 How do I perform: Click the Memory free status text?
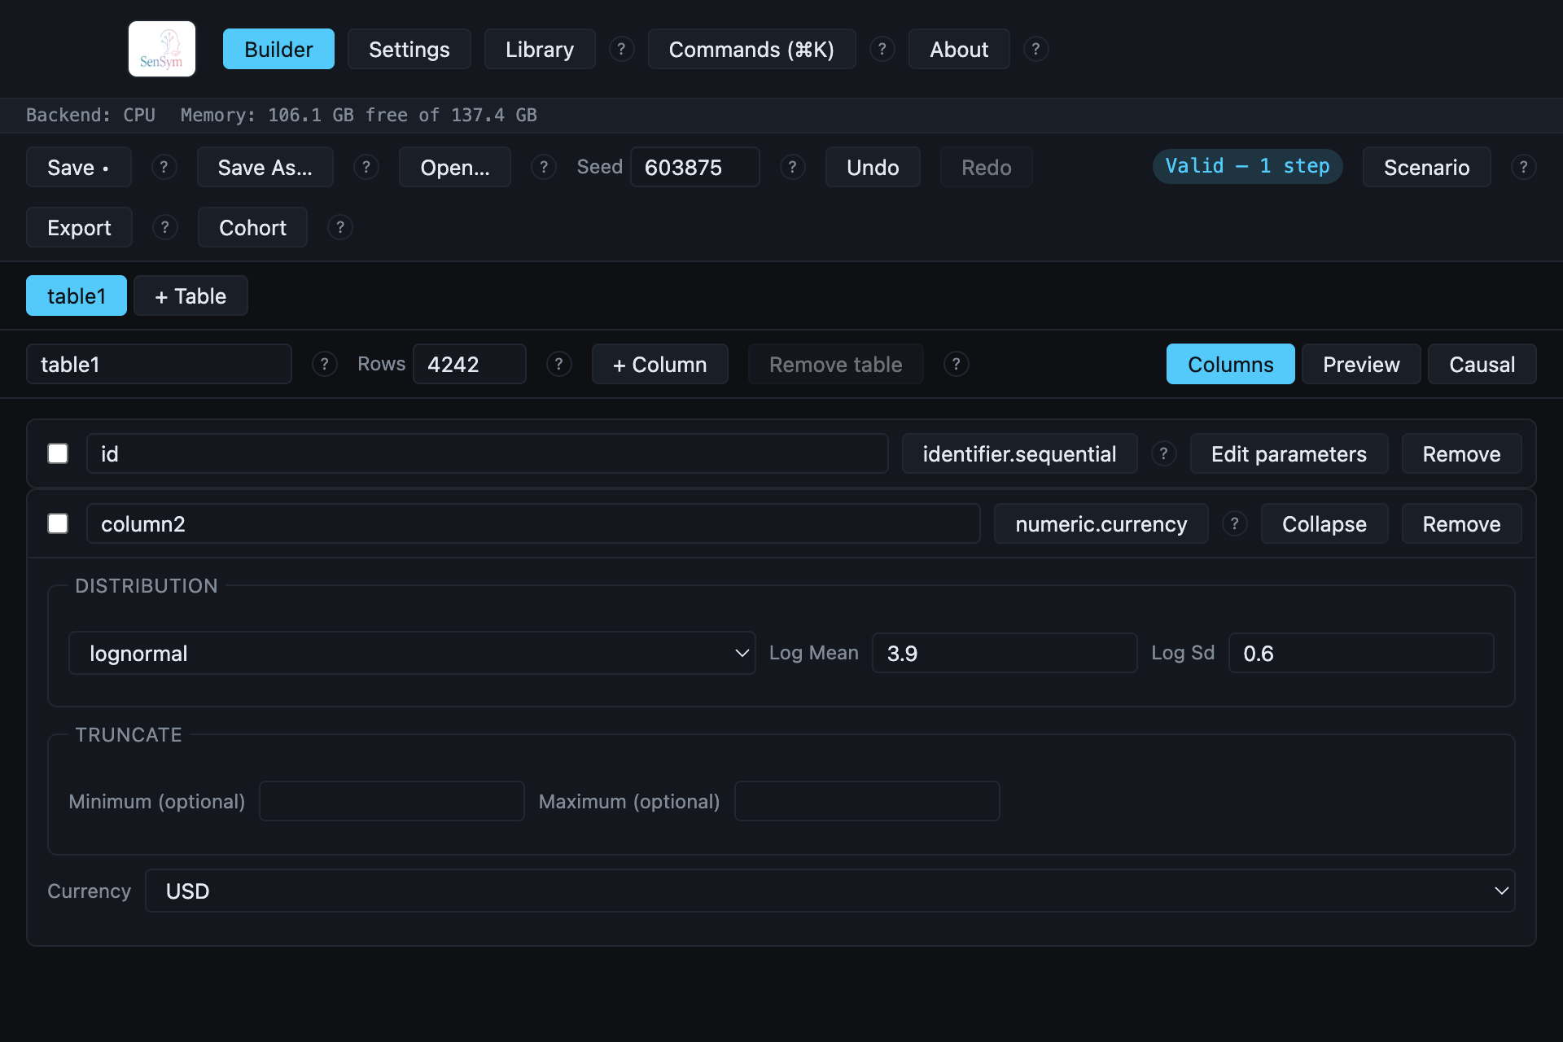358,115
